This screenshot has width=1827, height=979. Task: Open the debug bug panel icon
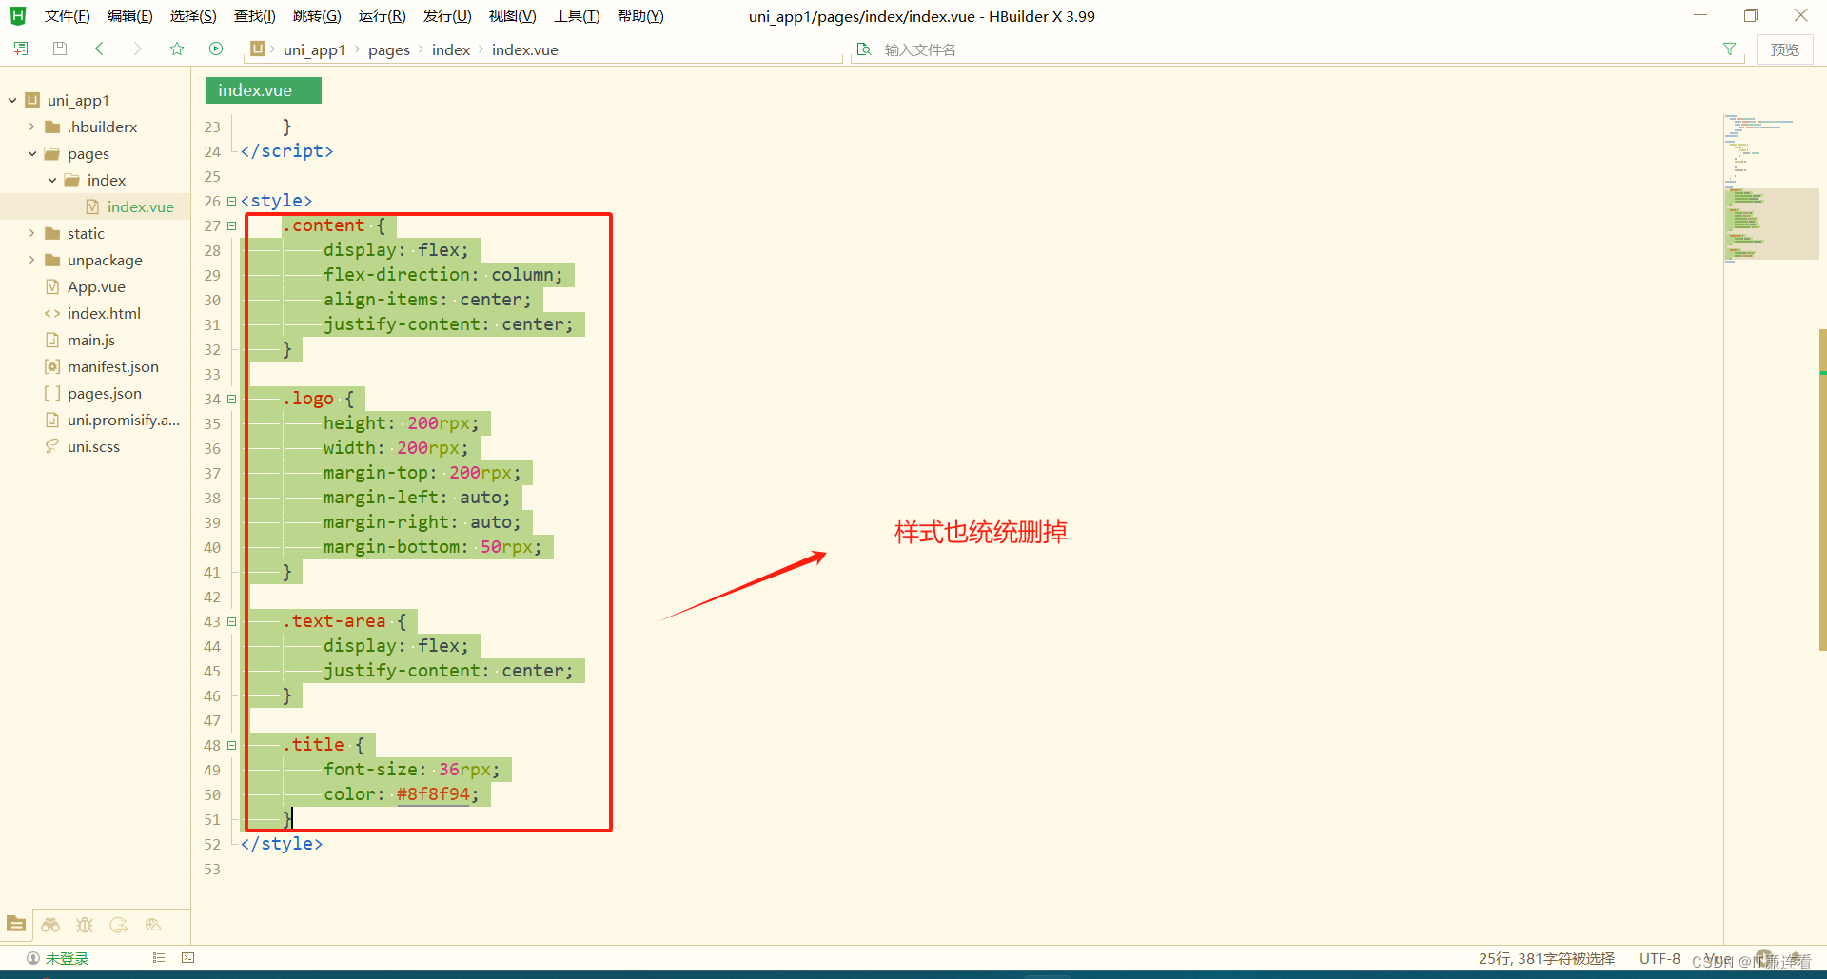click(85, 925)
